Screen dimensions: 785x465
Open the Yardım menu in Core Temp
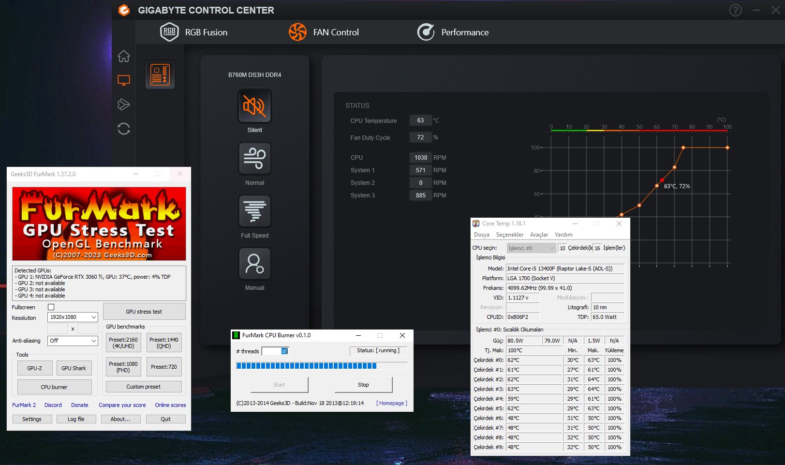[x=563, y=235]
